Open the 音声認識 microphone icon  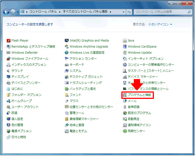click(x=125, y=107)
